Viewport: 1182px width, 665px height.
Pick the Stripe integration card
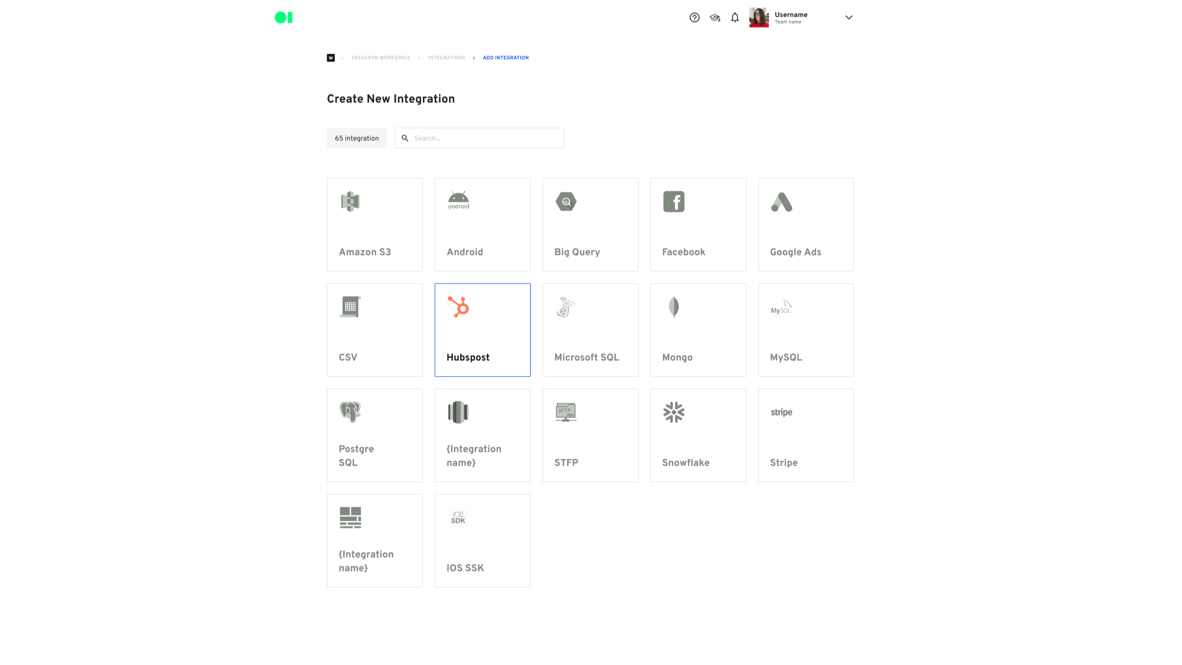tap(805, 435)
